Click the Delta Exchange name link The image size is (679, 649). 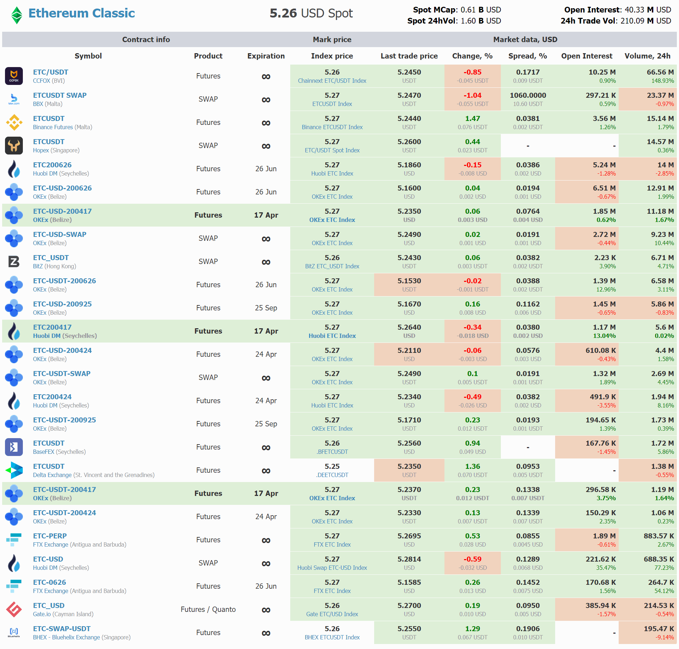[52, 475]
